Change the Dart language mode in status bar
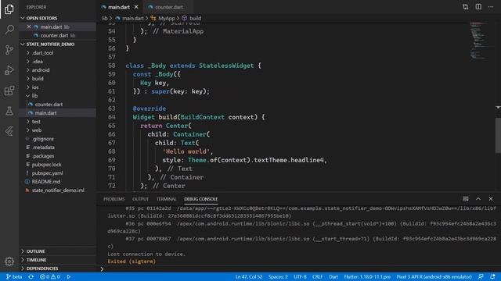 333,277
